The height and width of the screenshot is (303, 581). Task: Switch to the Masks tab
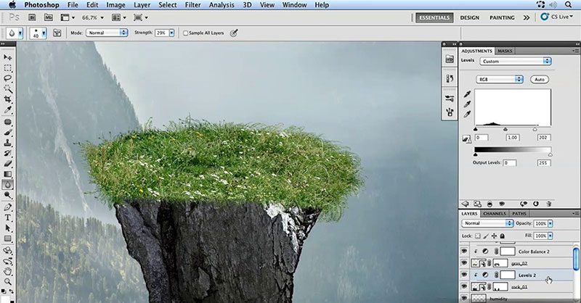coord(505,51)
